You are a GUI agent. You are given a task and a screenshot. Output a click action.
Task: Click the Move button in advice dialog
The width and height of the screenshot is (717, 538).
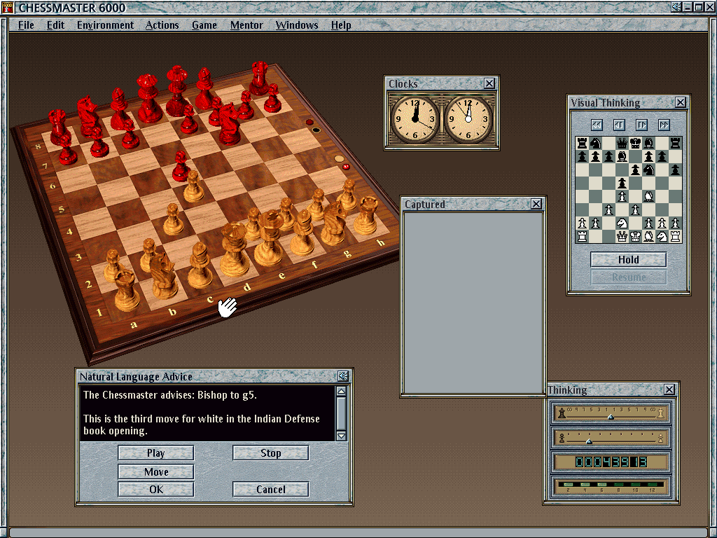[x=156, y=471]
